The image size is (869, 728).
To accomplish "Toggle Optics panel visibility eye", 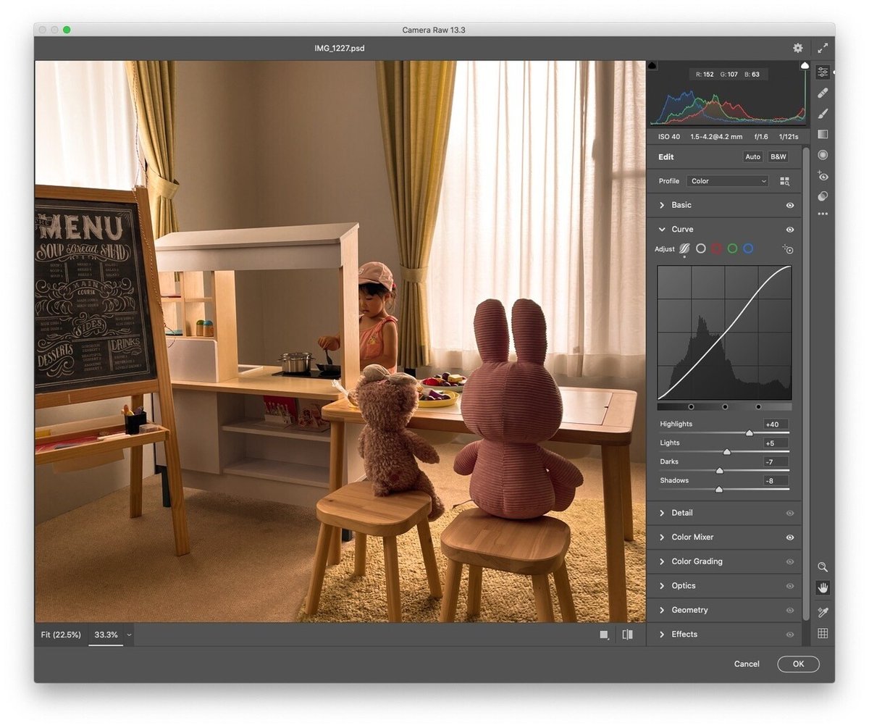I will click(790, 586).
